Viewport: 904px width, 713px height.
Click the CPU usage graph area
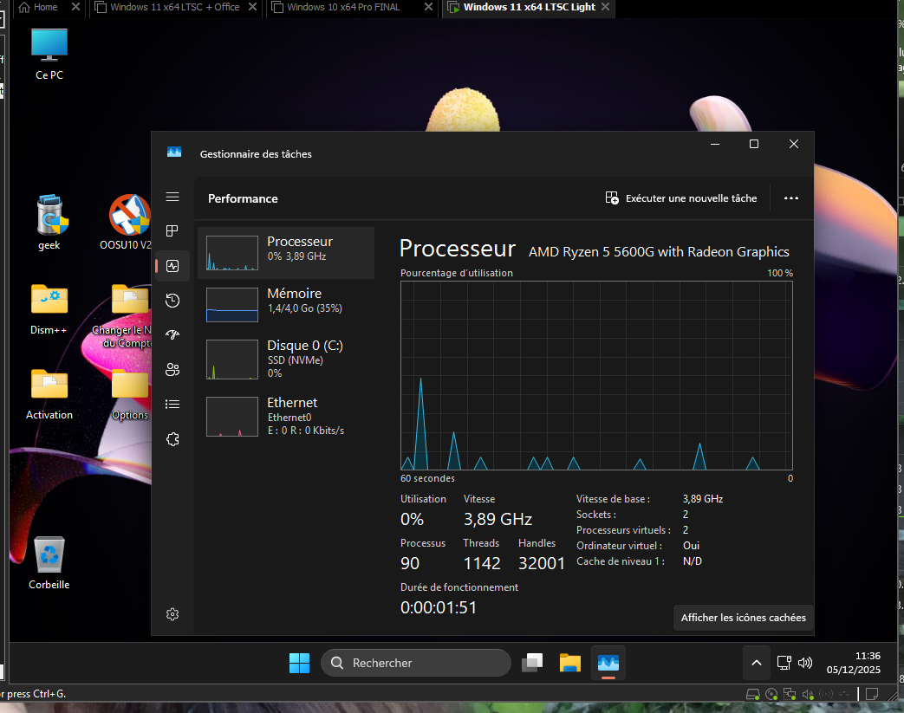[596, 376]
